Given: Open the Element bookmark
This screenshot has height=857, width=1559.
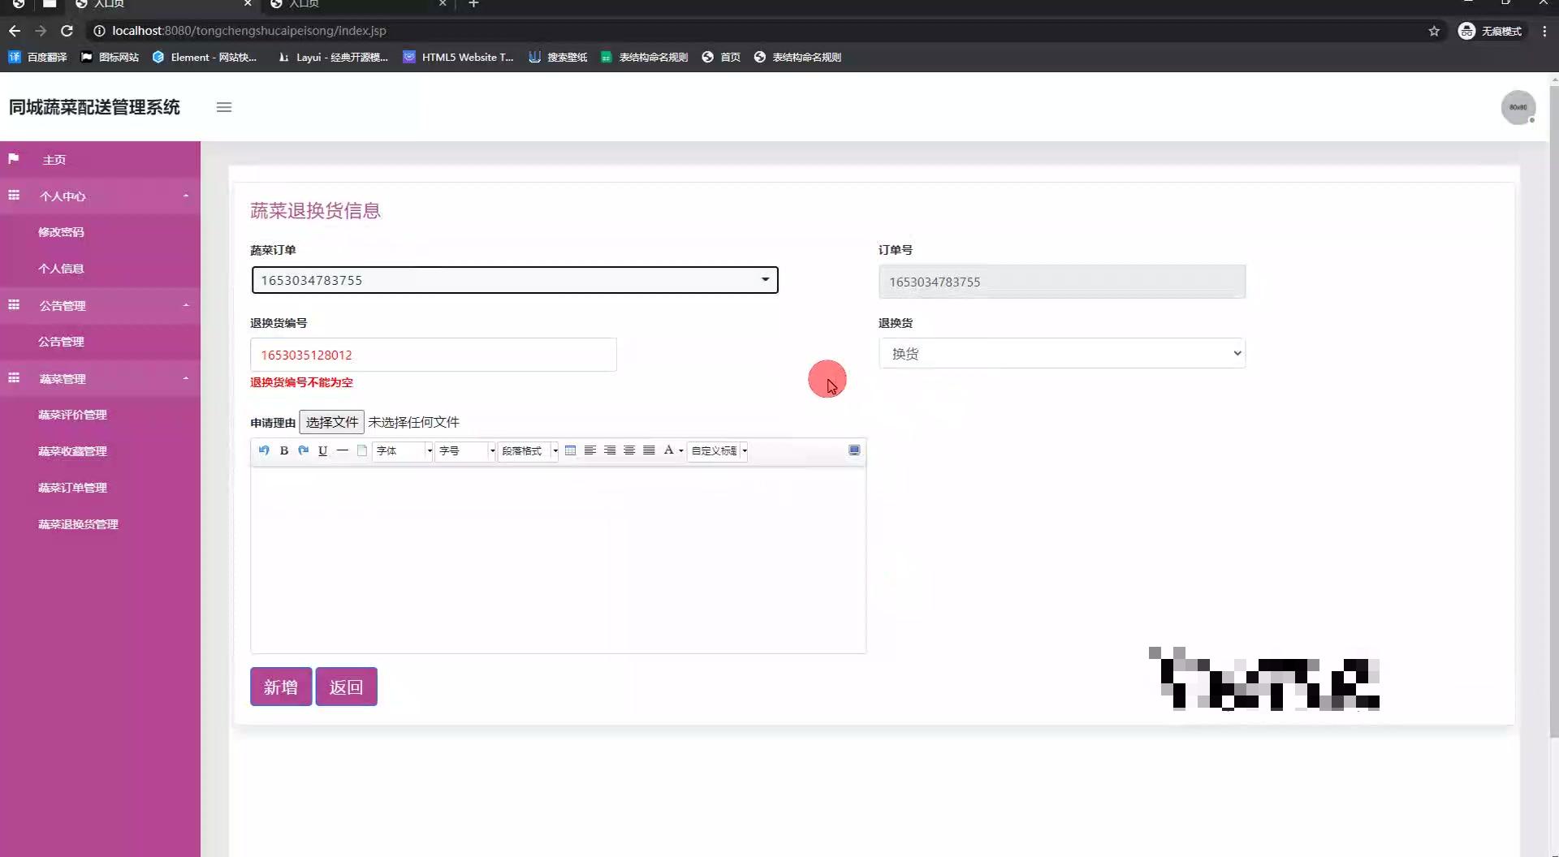Looking at the screenshot, I should pos(205,57).
